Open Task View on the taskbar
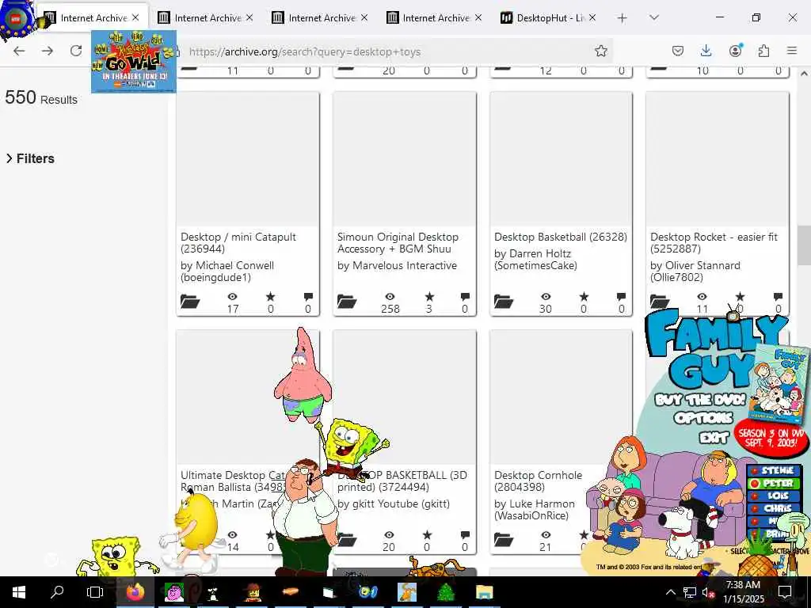 95,592
